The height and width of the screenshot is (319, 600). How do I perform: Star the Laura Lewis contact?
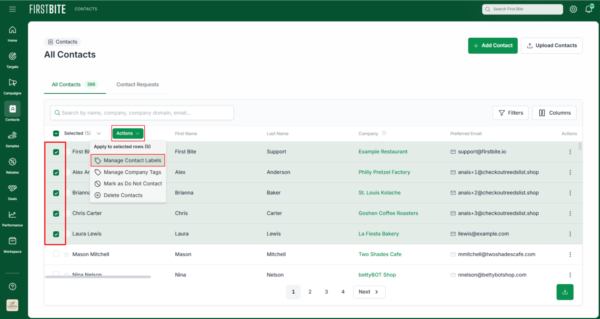67,234
